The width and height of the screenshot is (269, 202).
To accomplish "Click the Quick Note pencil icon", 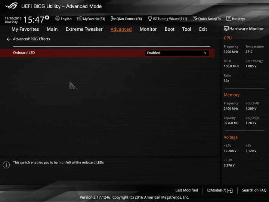I will click(x=195, y=18).
